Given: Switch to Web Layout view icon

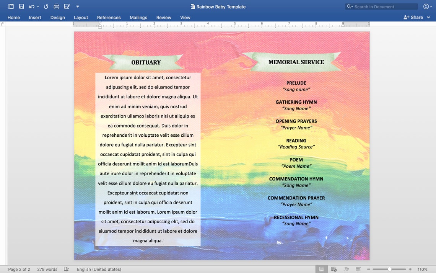Looking at the screenshot, I should click(x=334, y=269).
